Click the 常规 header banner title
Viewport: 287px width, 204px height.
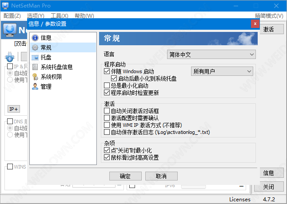(112, 39)
